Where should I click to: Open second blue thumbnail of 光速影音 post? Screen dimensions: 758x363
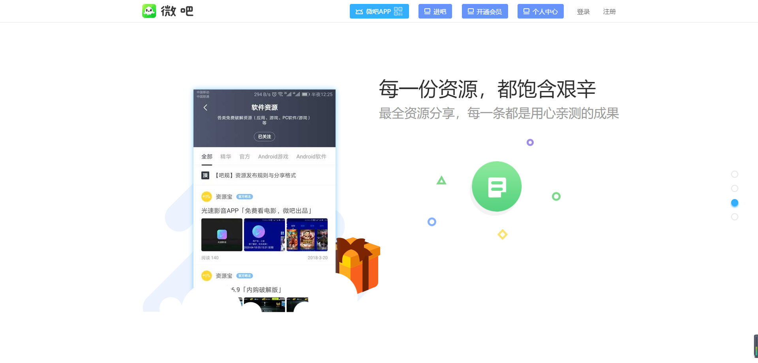click(265, 235)
